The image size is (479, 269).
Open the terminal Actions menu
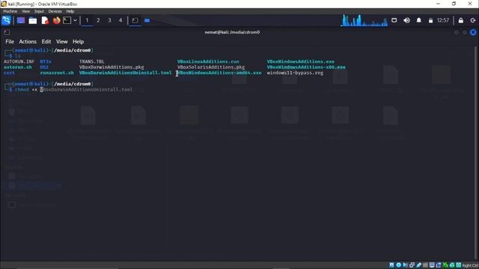point(28,42)
